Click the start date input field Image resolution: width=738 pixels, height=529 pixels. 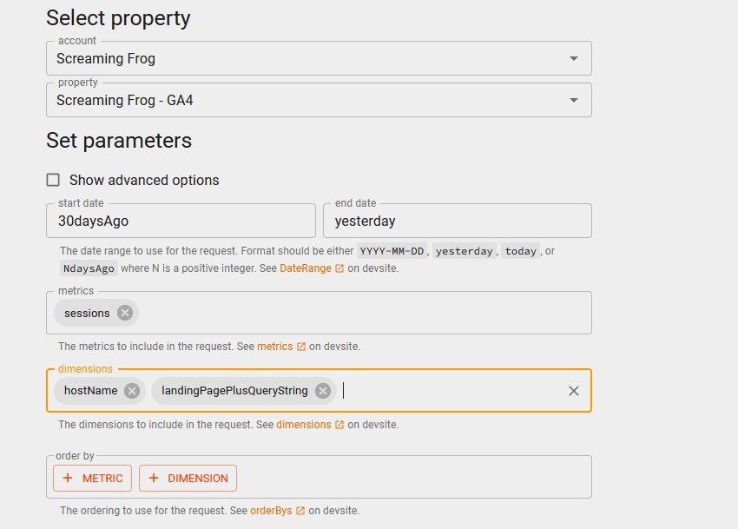click(181, 222)
